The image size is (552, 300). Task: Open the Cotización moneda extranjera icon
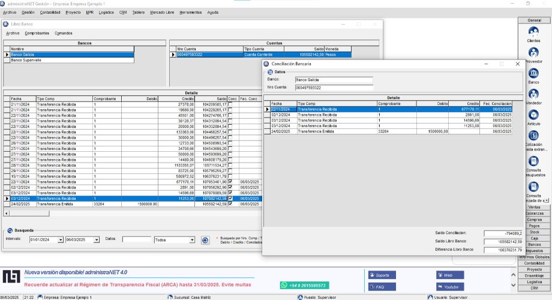(x=533, y=136)
